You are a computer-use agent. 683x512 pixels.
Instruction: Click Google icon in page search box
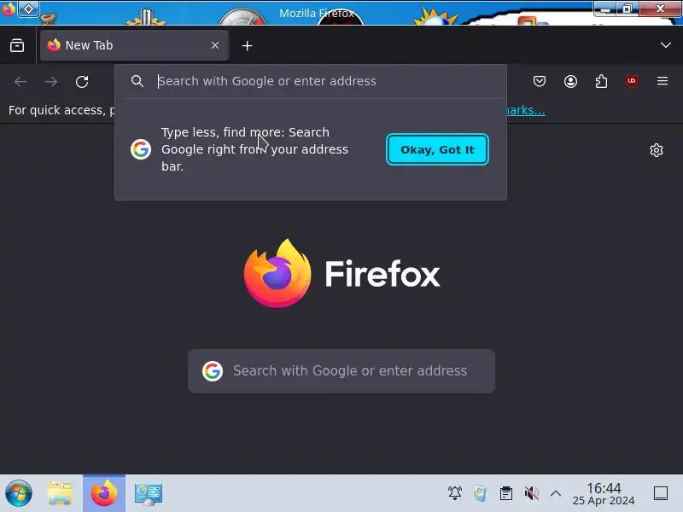tap(213, 371)
